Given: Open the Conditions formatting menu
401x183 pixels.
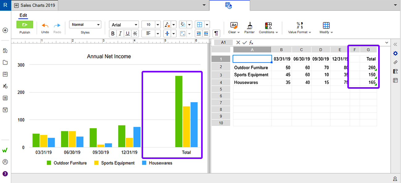Looking at the screenshot, I should tap(268, 28).
